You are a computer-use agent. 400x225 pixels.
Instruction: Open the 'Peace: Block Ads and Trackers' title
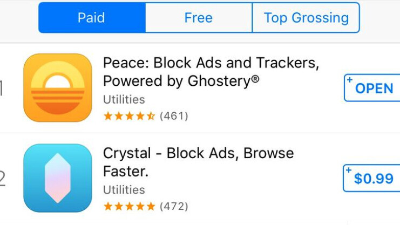(x=211, y=63)
